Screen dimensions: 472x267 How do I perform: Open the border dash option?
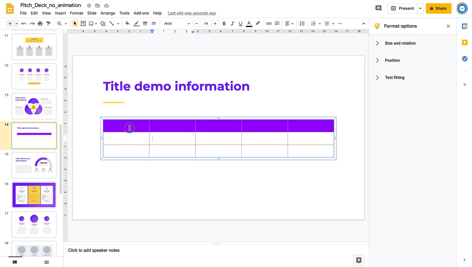[153, 24]
